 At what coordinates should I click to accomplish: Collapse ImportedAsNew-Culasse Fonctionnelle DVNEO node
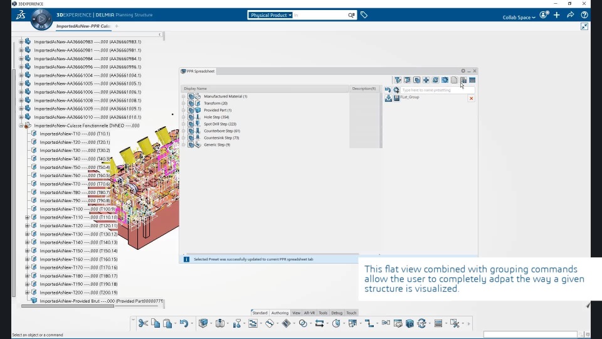point(21,126)
